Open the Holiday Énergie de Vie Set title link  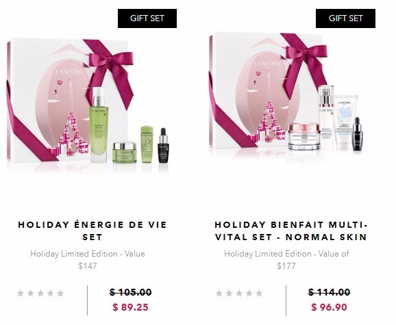point(92,231)
